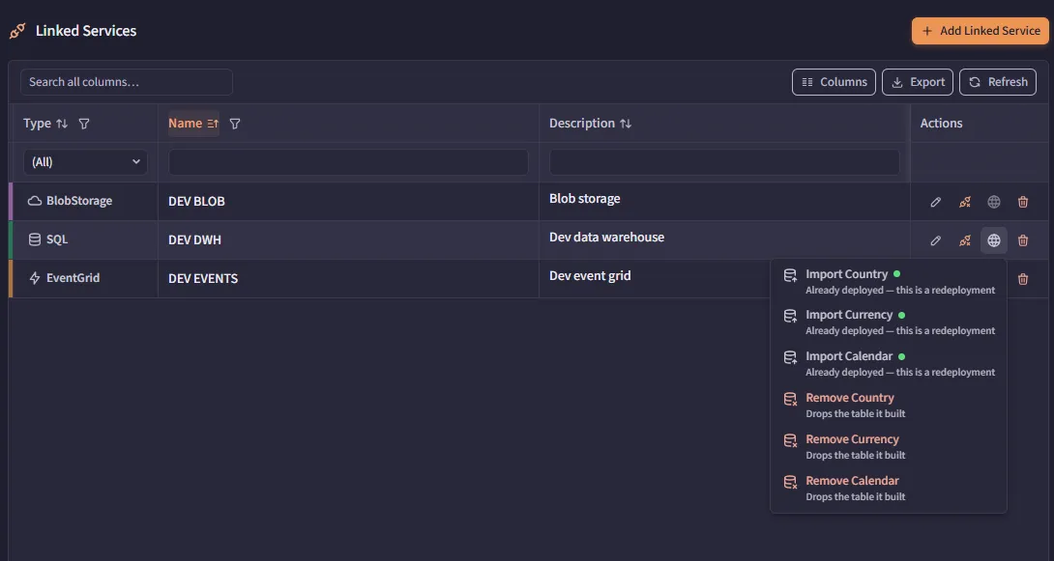Delete the DEV BLOB service

coord(1023,202)
